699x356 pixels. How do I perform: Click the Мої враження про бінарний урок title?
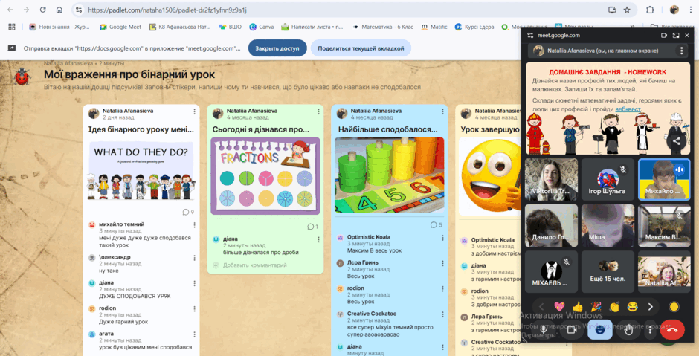[129, 74]
